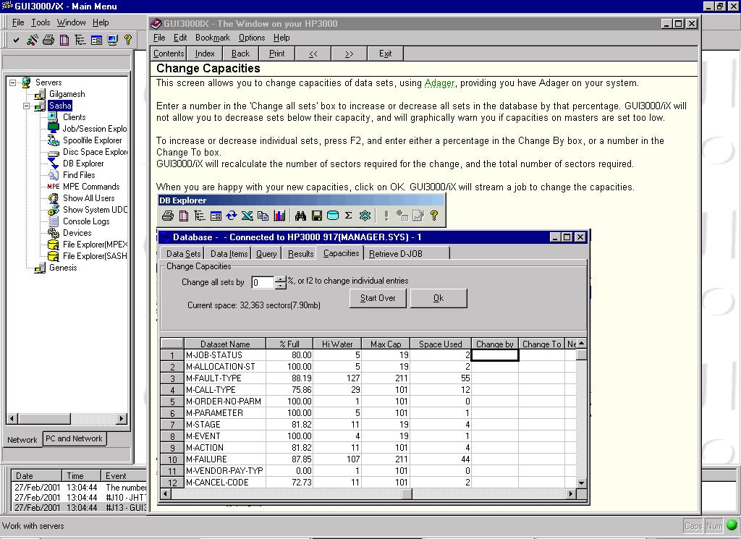The width and height of the screenshot is (741, 539).
Task: Click the floppy disk save icon
Action: point(316,216)
